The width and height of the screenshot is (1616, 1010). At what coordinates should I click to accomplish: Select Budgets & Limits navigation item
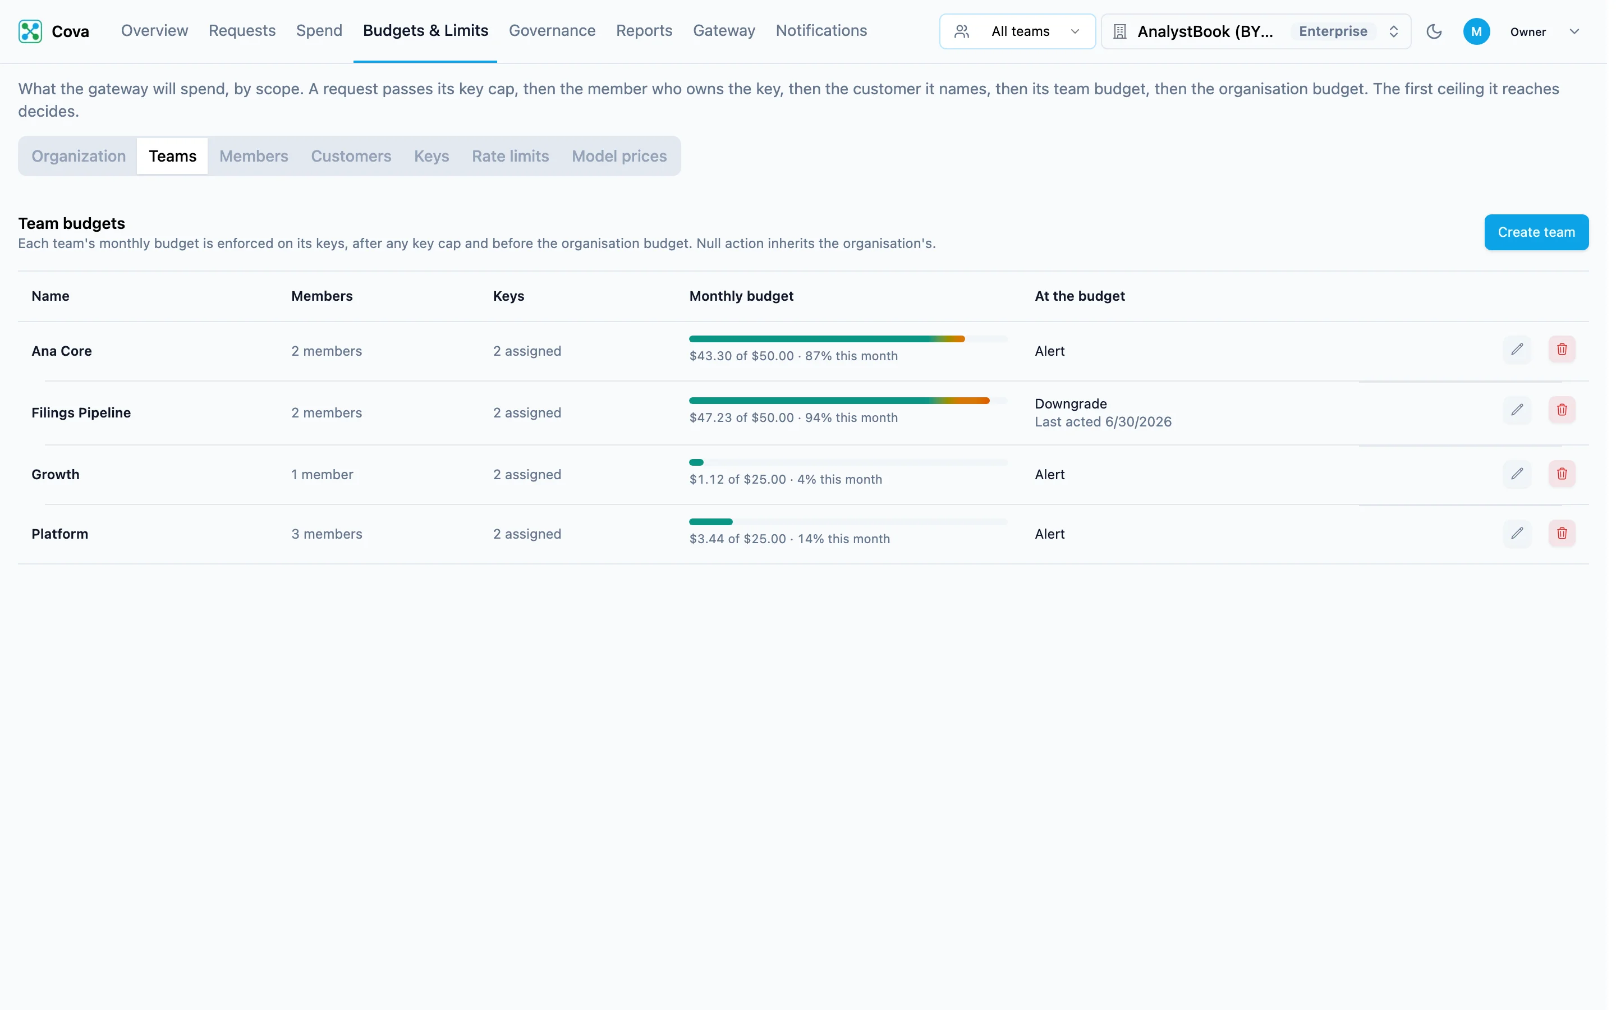click(425, 31)
